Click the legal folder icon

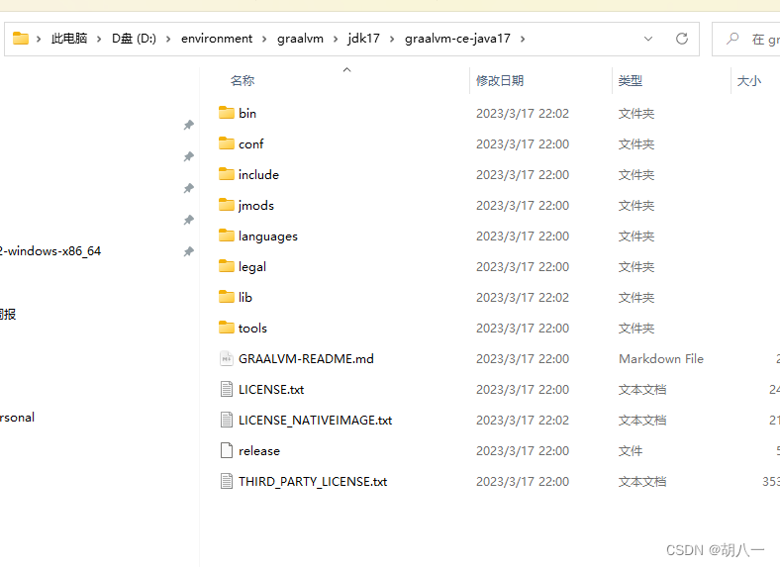[x=227, y=266]
